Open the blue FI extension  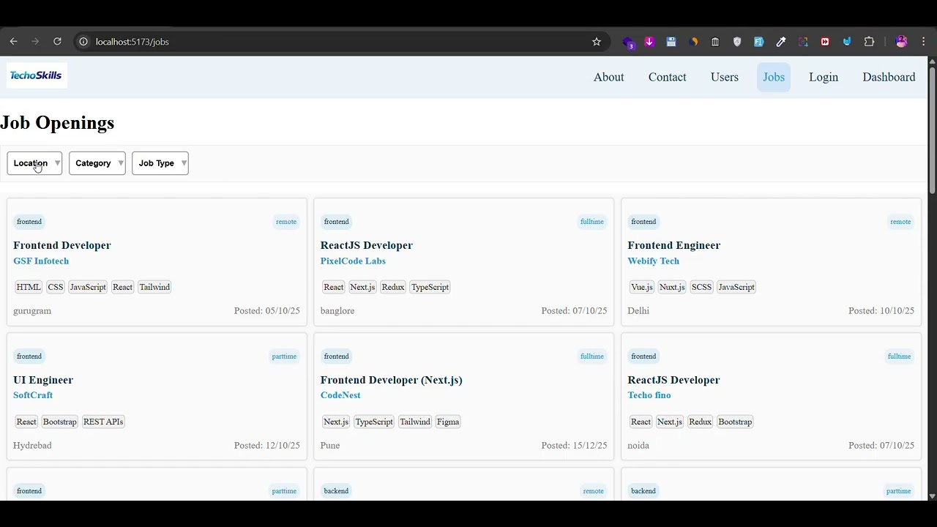tap(759, 42)
